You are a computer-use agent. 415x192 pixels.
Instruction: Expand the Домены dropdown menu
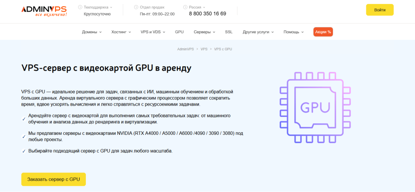(92, 32)
